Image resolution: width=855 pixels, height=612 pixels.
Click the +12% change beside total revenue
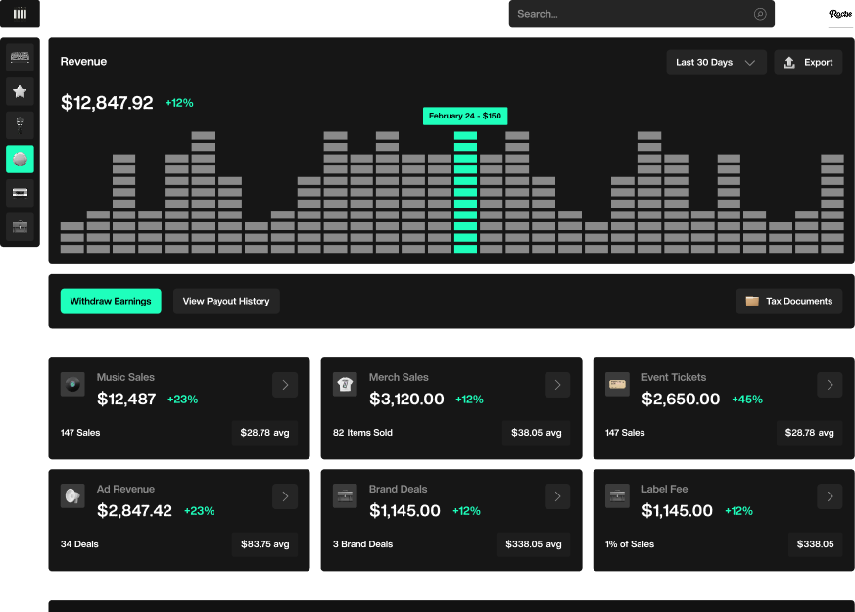179,103
